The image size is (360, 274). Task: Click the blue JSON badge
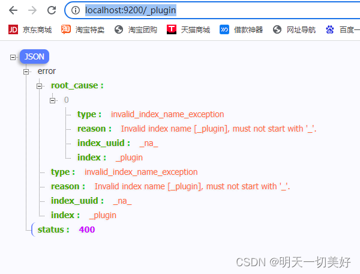tap(34, 56)
